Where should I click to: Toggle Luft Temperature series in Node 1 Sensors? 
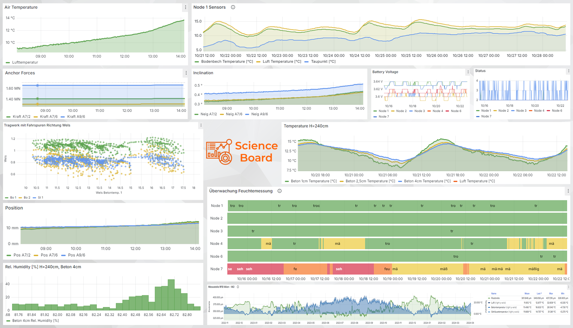point(279,61)
